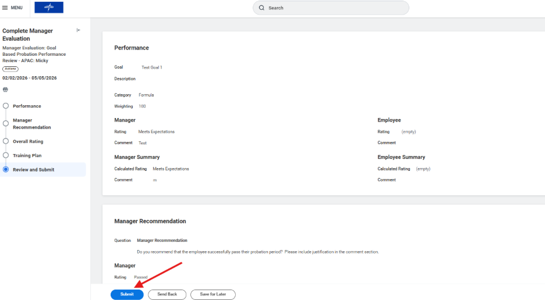
Task: Select the Review and Submit step circle
Action: (6, 170)
